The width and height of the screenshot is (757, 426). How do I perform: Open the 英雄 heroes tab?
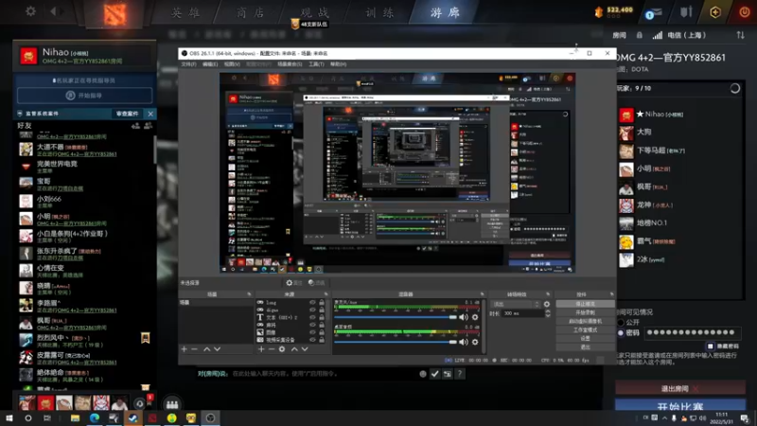tap(185, 12)
